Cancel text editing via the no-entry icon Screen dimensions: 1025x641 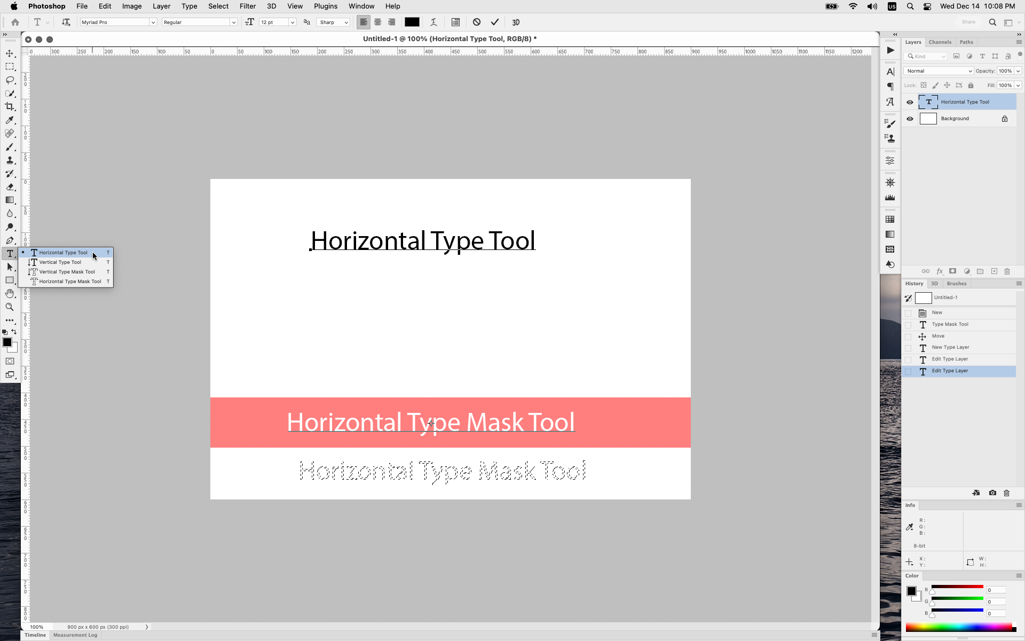[476, 22]
